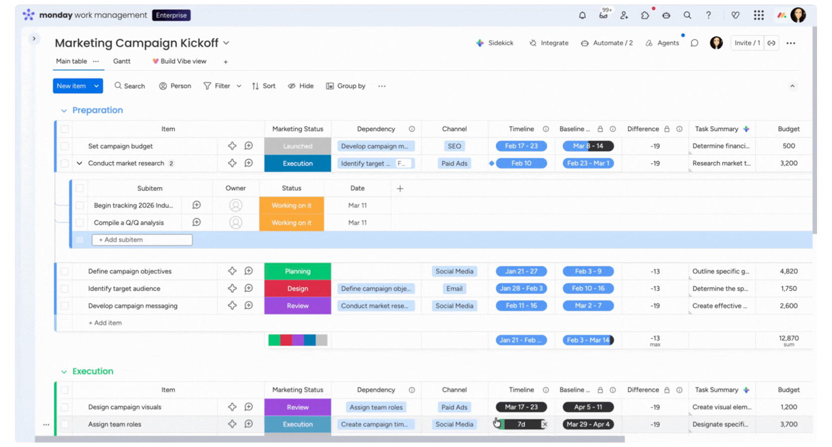The width and height of the screenshot is (832, 447).
Task: Open the Build Vibe view tab
Action: [180, 61]
